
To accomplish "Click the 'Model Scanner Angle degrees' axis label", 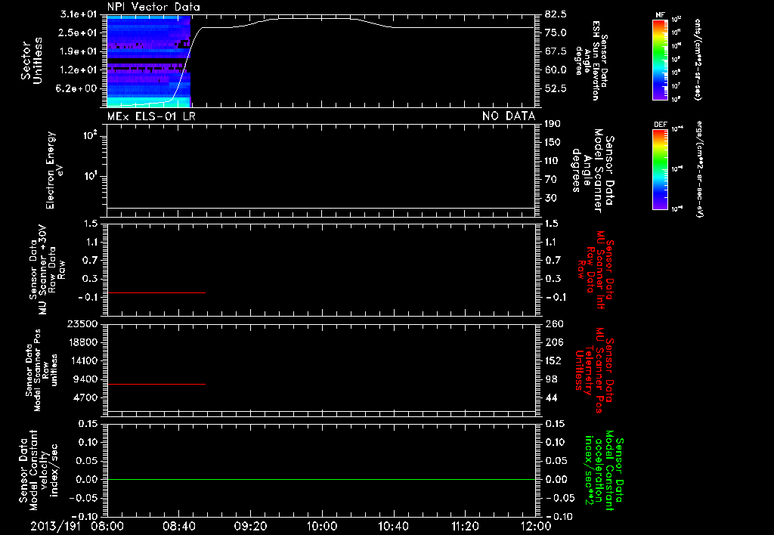I will pyautogui.click(x=593, y=170).
